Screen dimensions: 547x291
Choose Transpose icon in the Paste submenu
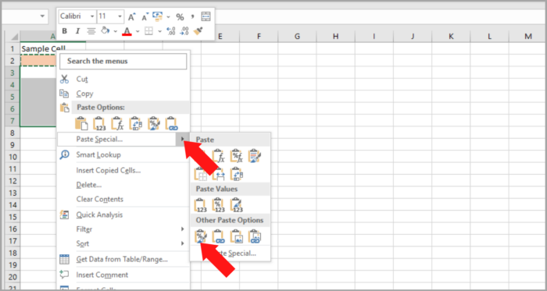[237, 174]
